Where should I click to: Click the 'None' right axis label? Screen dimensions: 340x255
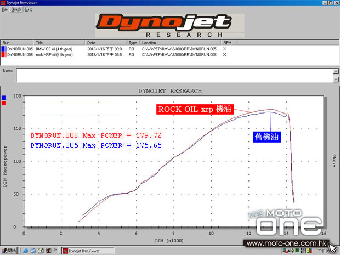pos(334,161)
